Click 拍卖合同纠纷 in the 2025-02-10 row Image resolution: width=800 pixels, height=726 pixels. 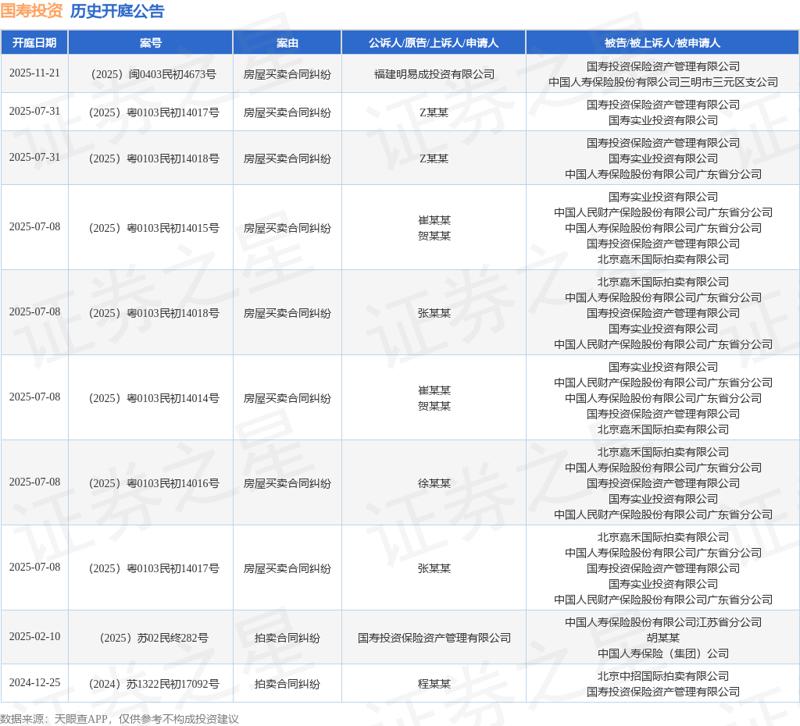287,638
